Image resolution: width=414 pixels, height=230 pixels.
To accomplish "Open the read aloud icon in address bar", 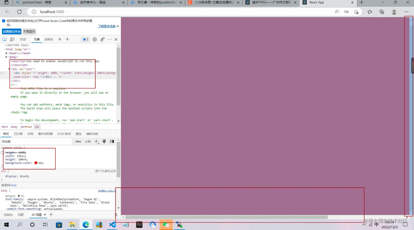I will tap(337, 12).
